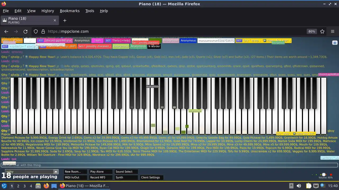Click the Play Alone button
Screen dimensions: 339x190
point(101,172)
